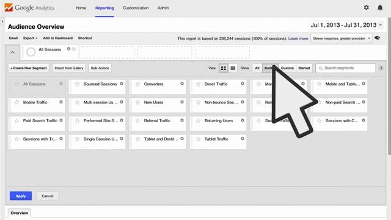
Task: Show Custom segments filter
Action: coord(287,68)
